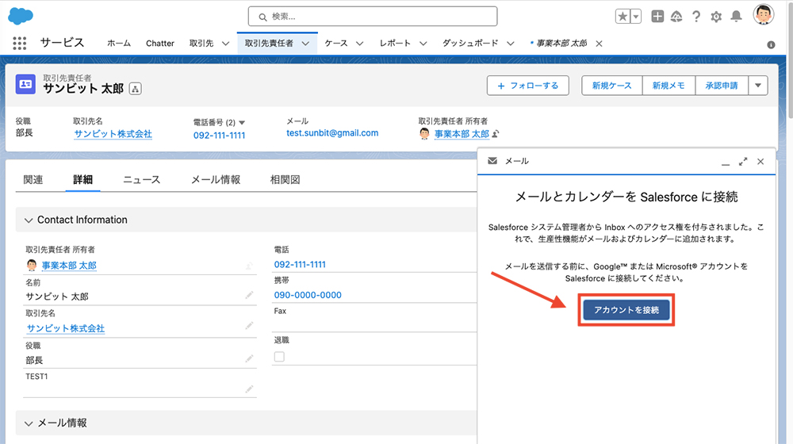This screenshot has width=793, height=444.
Task: Switch to the メール情報 record tab
Action: 216,179
